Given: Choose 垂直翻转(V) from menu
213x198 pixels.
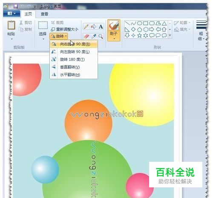Looking at the screenshot, I should pos(74,67).
